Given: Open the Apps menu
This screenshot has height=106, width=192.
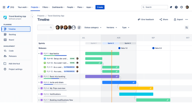Looking at the screenshot, I should point(89,7).
